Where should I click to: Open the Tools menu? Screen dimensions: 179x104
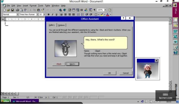coord(41,6)
